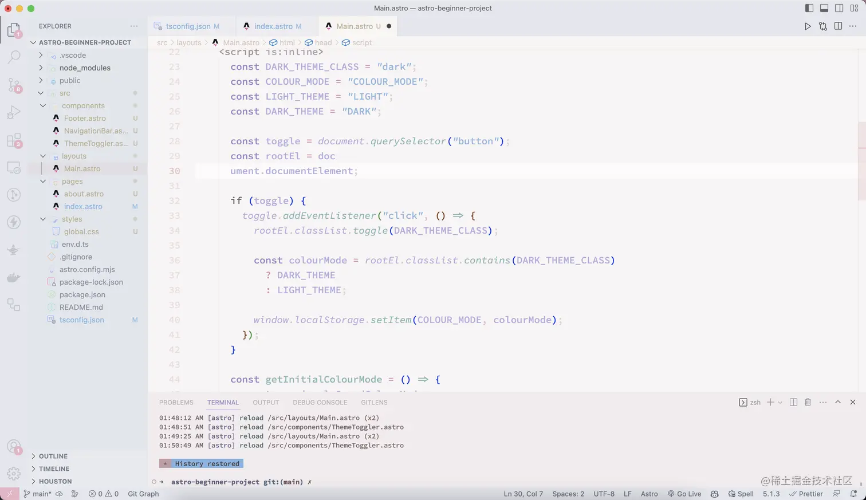The width and height of the screenshot is (866, 500).
Task: Collapse the styles folder
Action: [x=43, y=219]
